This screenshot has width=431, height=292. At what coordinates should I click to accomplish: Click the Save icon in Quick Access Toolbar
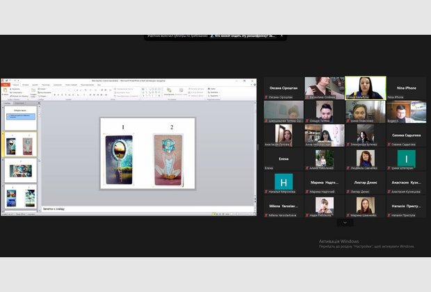coord(7,80)
